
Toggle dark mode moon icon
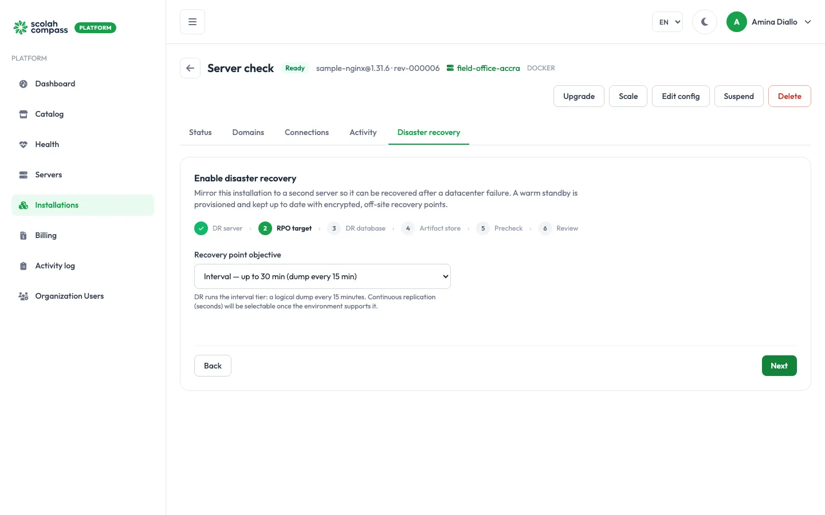(705, 22)
